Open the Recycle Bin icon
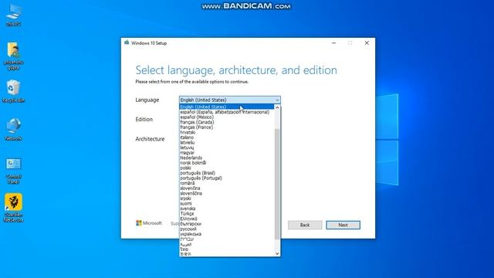 tap(14, 91)
